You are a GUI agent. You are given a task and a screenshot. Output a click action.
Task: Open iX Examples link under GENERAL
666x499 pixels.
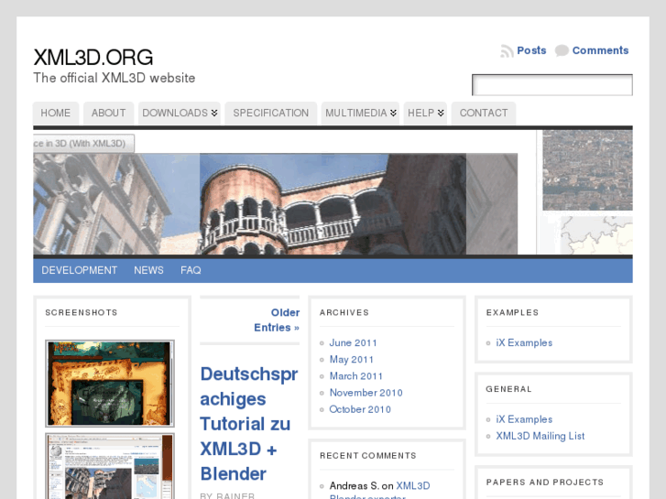(x=524, y=419)
